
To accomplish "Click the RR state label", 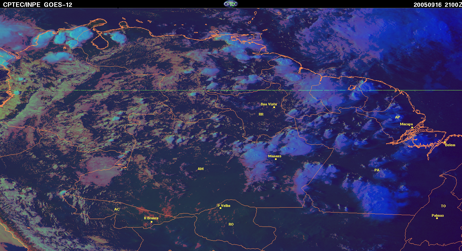I will pyautogui.click(x=261, y=114).
